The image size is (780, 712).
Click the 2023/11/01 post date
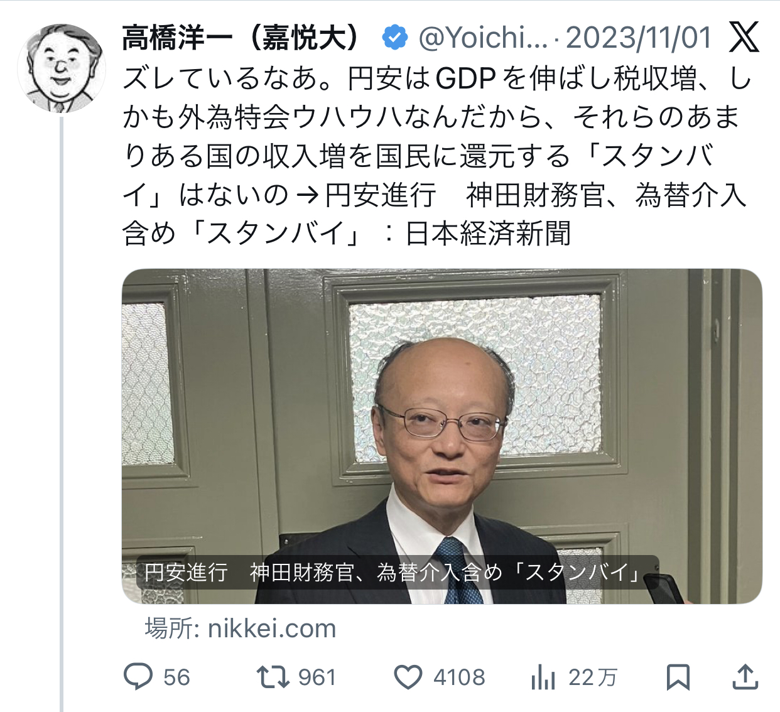(639, 38)
